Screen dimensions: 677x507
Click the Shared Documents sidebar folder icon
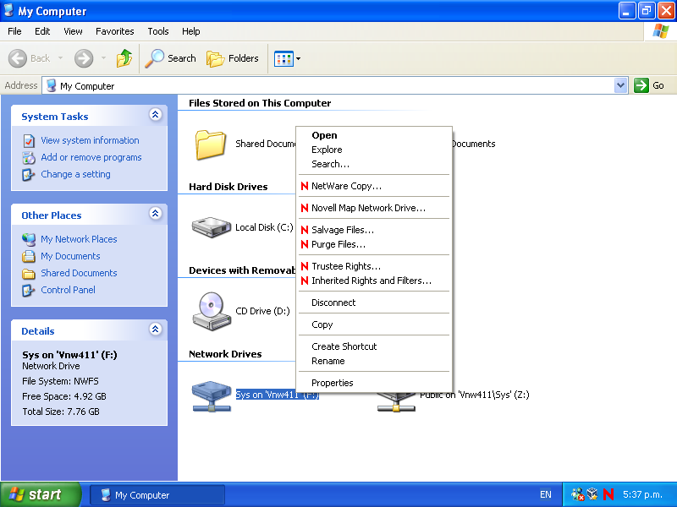point(29,273)
